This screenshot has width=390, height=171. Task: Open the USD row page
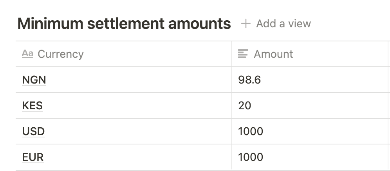[34, 132]
